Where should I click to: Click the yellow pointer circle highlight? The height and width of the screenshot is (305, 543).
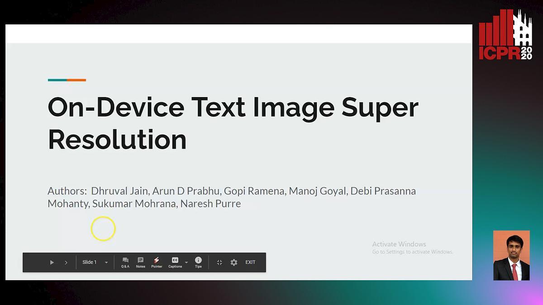point(103,229)
